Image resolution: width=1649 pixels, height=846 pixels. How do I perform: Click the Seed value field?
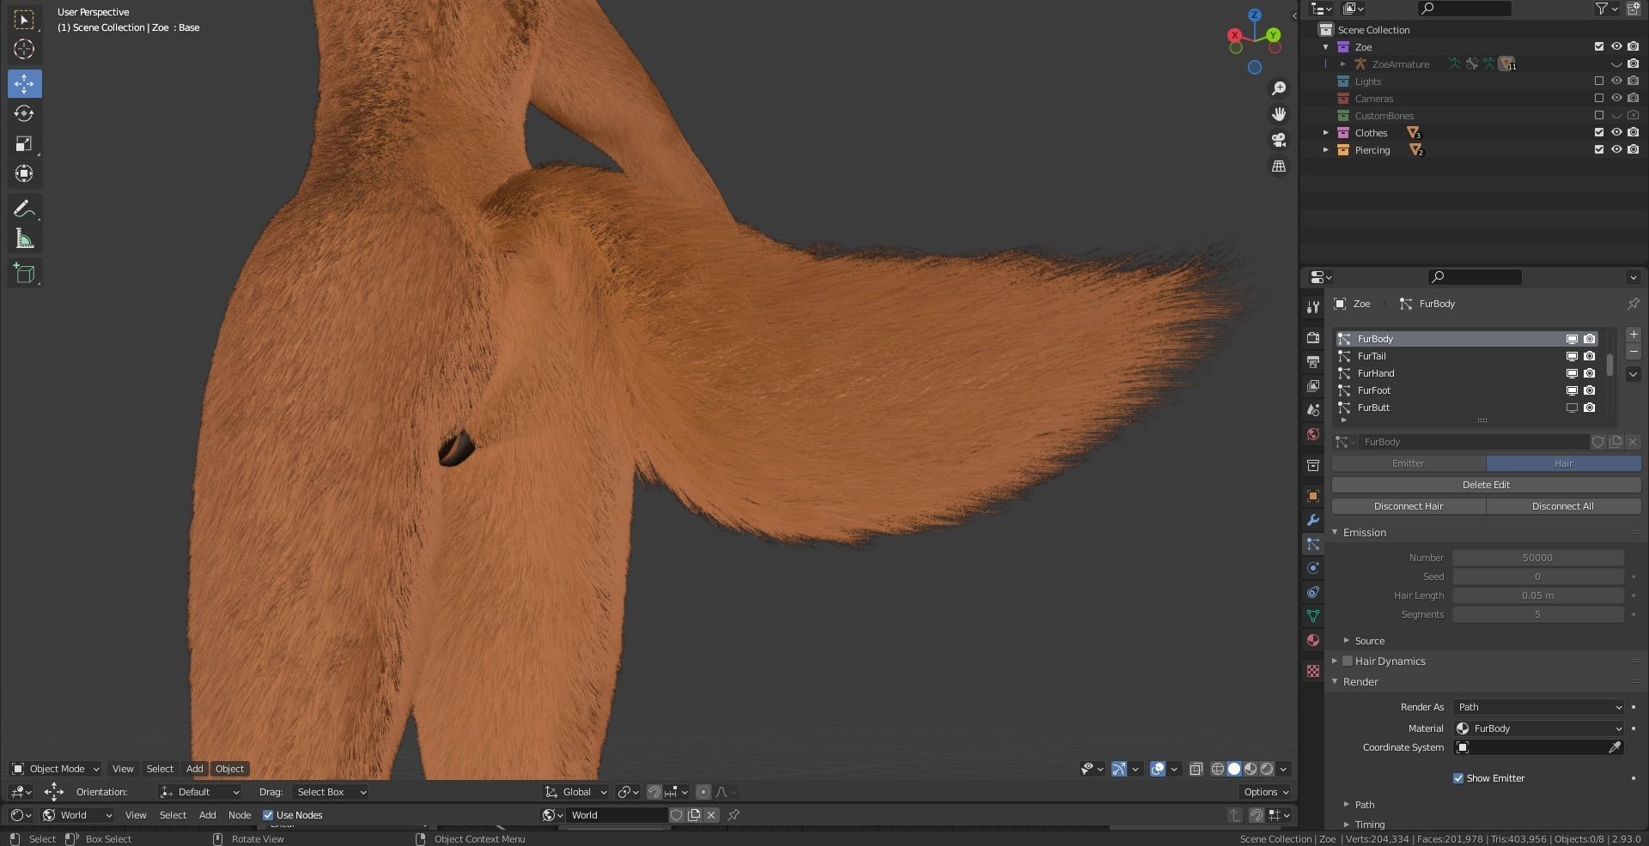pyautogui.click(x=1537, y=577)
